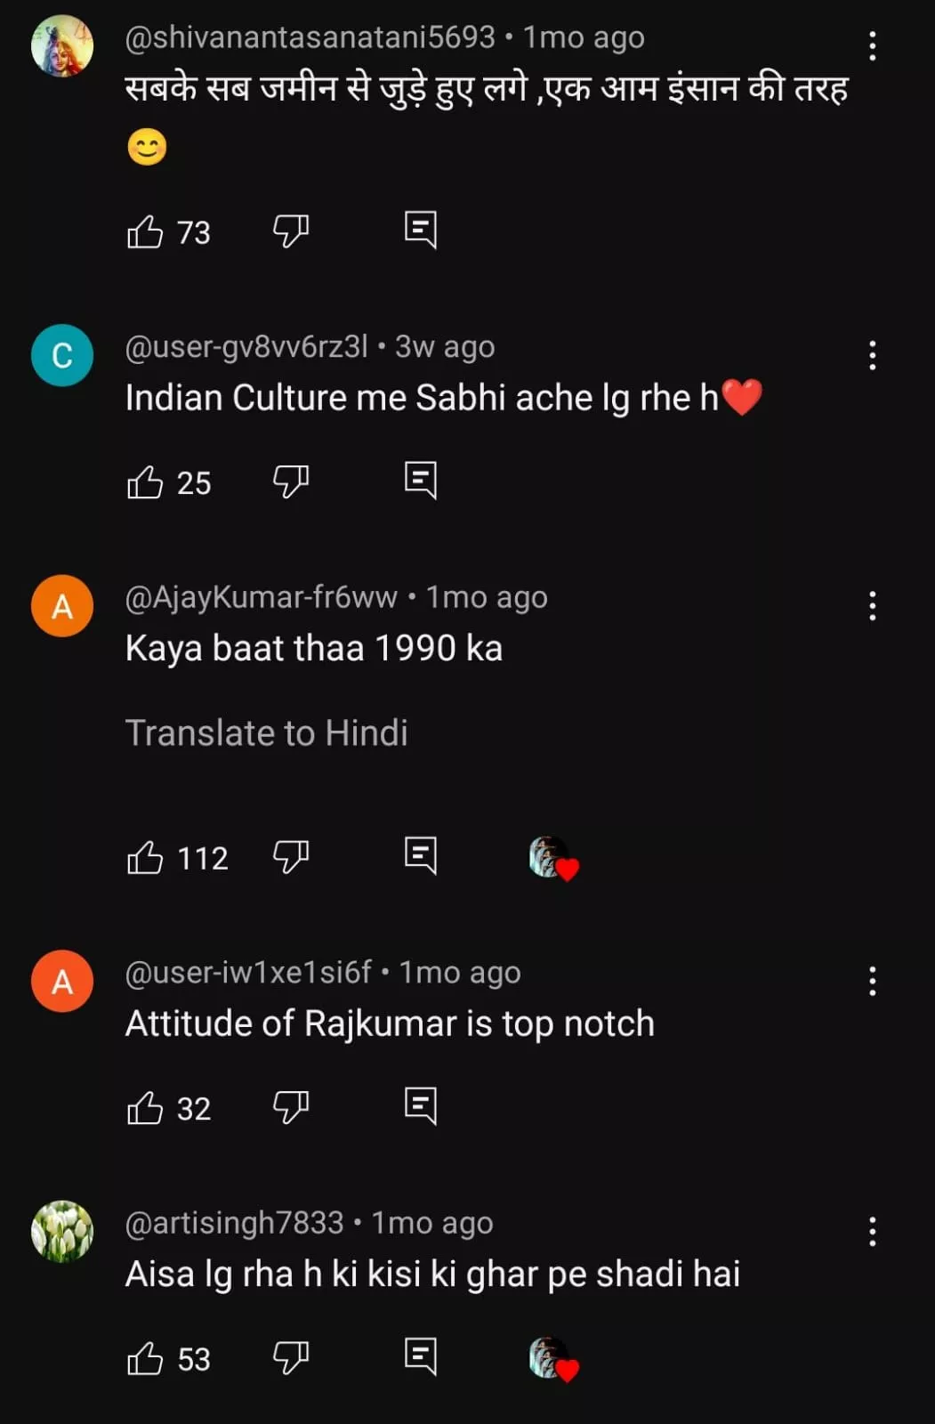Screen dimensions: 935x1424
Task: Reply to the 'Indian Culture' comment
Action: click(x=420, y=481)
